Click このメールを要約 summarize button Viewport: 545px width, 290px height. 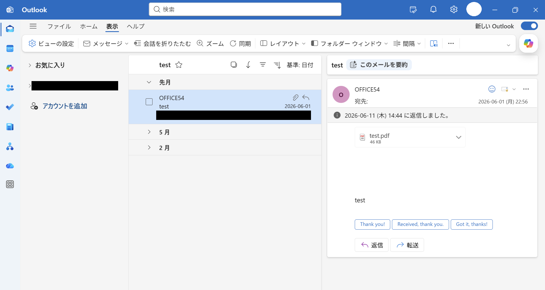379,65
